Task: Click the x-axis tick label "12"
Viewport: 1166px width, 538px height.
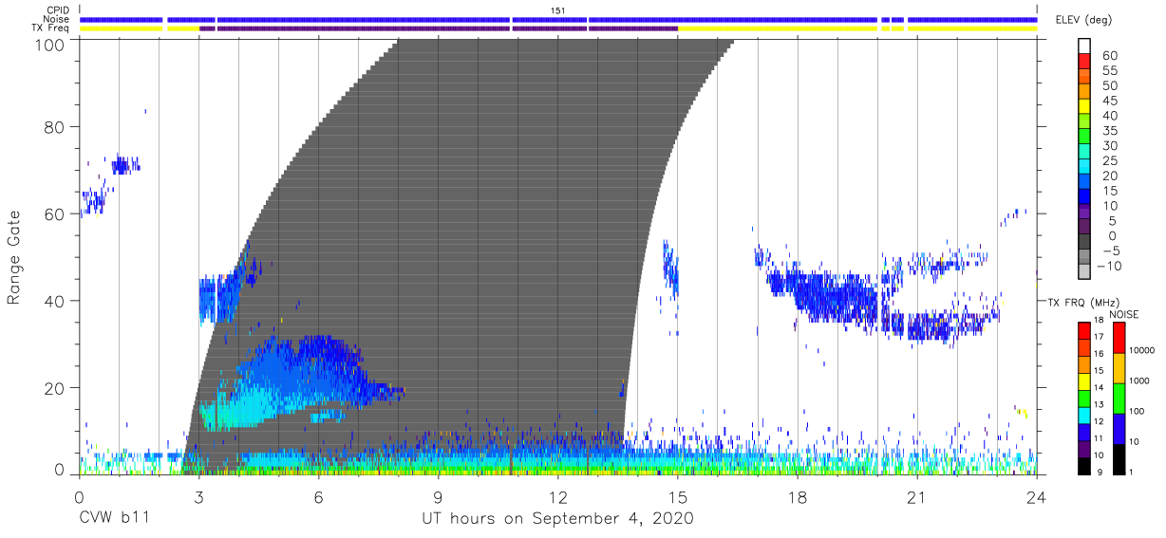Action: [x=557, y=496]
